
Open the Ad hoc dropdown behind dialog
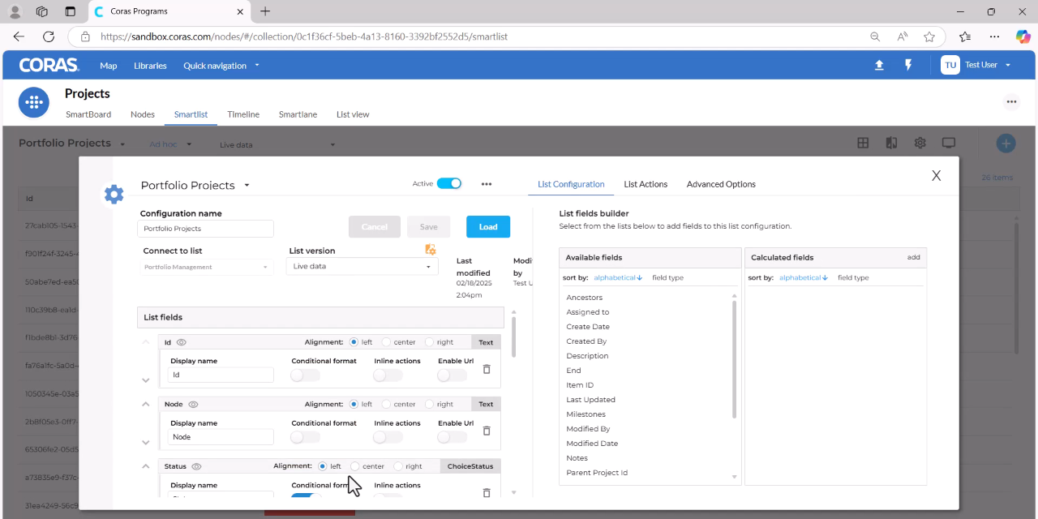[170, 144]
